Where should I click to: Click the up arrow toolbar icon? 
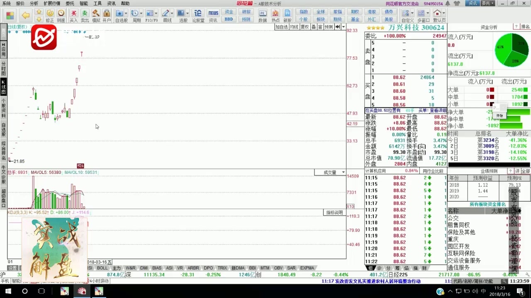[x=39, y=12]
